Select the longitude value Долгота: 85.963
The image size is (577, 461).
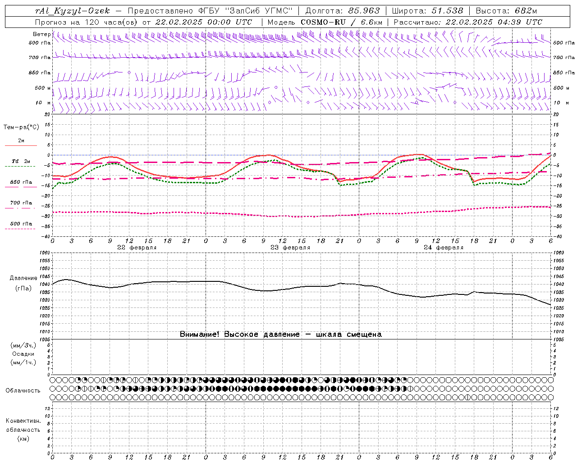[343, 11]
